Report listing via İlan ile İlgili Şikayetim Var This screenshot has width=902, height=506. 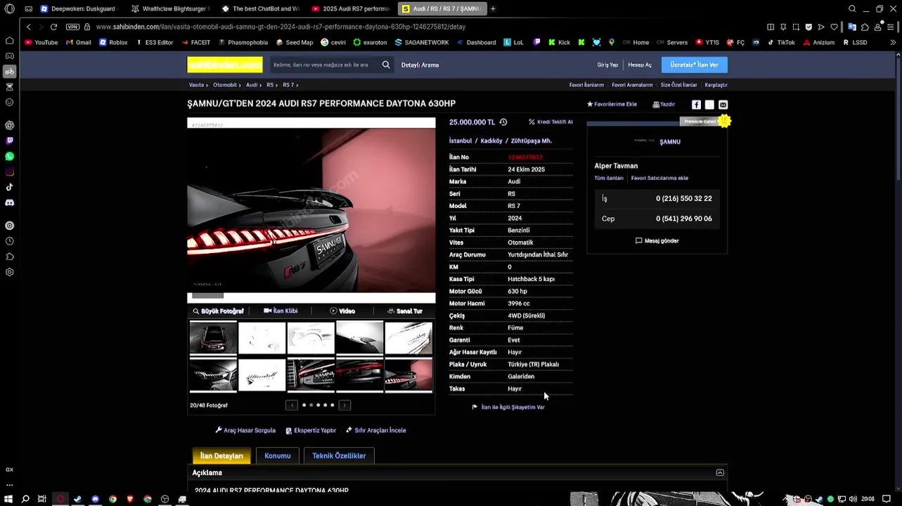(x=508, y=407)
